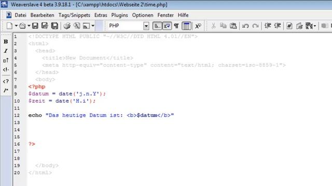Expand the arrow beside the browser preview icon
The width and height of the screenshot is (332, 186).
click(x=93, y=26)
